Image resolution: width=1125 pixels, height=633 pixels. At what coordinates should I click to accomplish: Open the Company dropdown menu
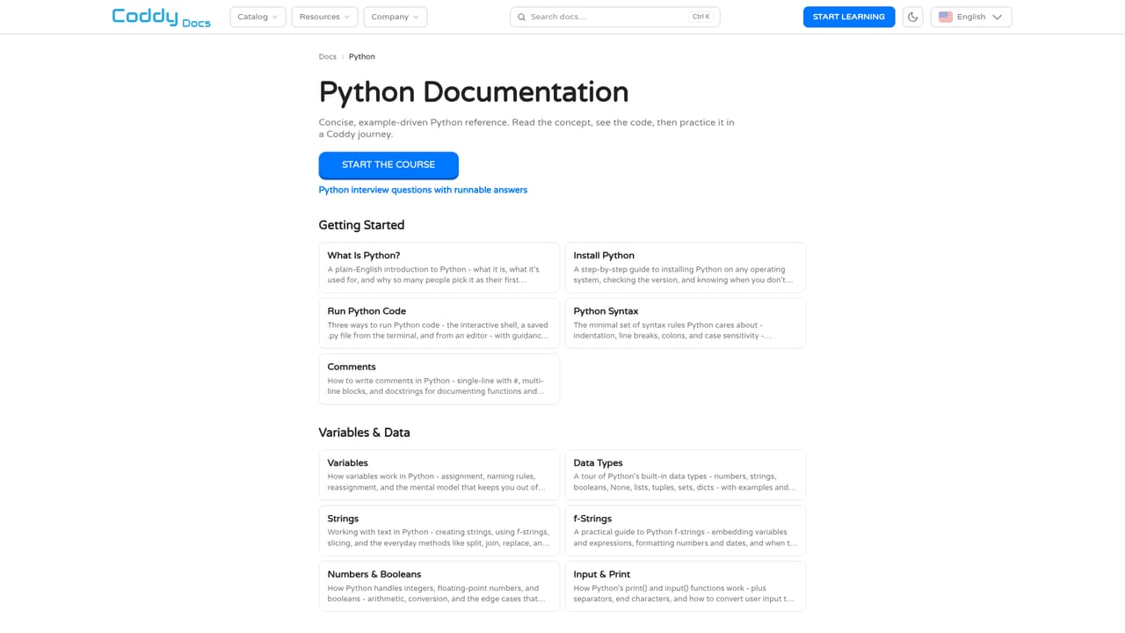[396, 17]
